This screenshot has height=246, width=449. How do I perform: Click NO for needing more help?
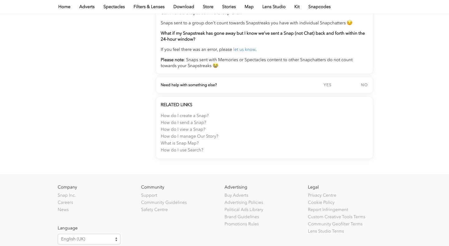tap(364, 85)
